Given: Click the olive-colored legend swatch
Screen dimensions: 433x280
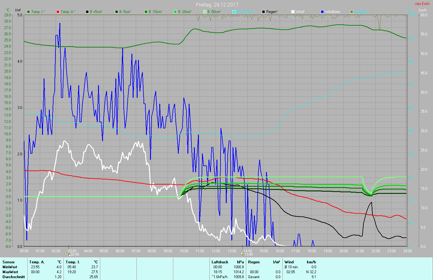Looking at the screenshot, I should pyautogui.click(x=352, y=12).
